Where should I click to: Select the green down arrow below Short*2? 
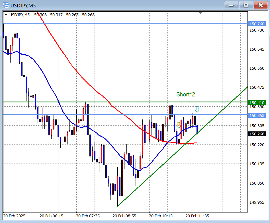point(197,109)
